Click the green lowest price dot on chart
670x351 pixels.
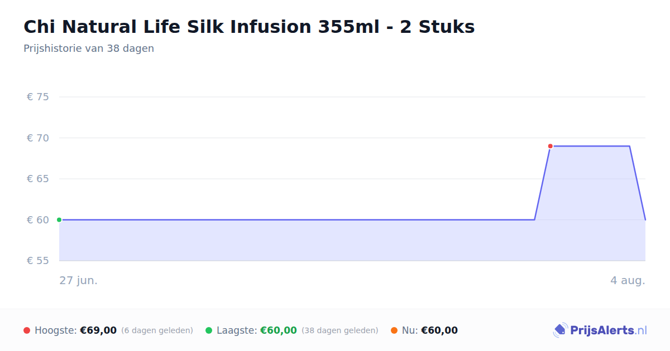59,220
